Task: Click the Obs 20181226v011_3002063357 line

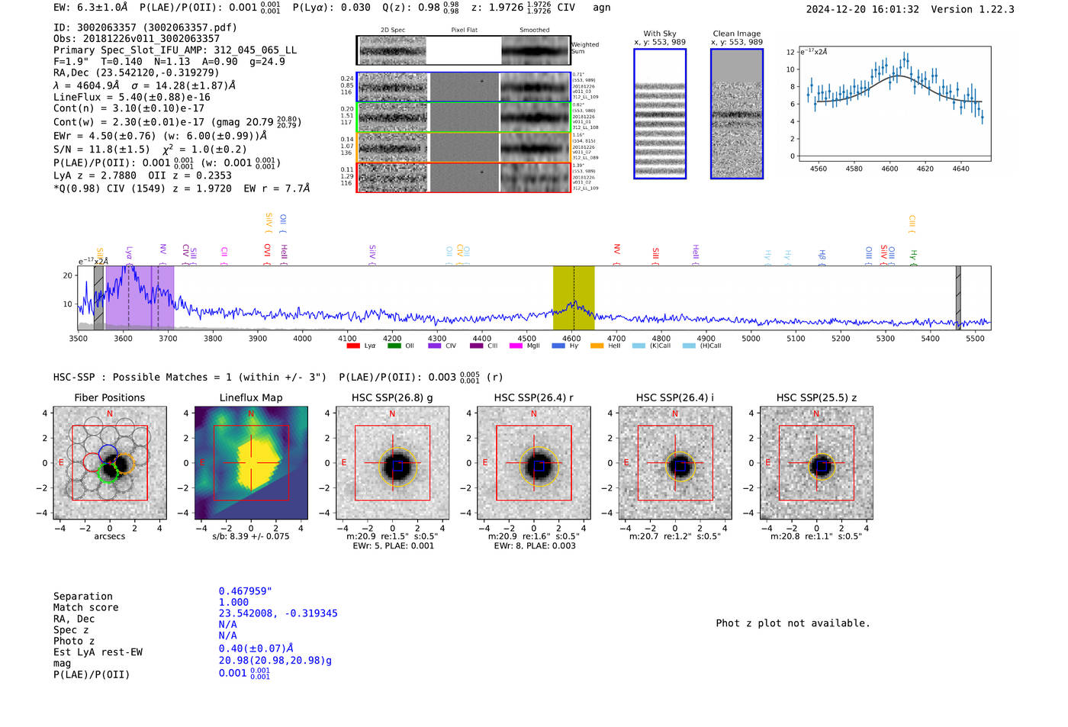Action: (137, 38)
